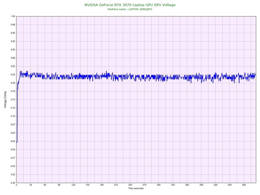Screen dimensions: 260x195
Task: Click the 'Voltage (Volts)' axis label
Action: tap(5, 99)
